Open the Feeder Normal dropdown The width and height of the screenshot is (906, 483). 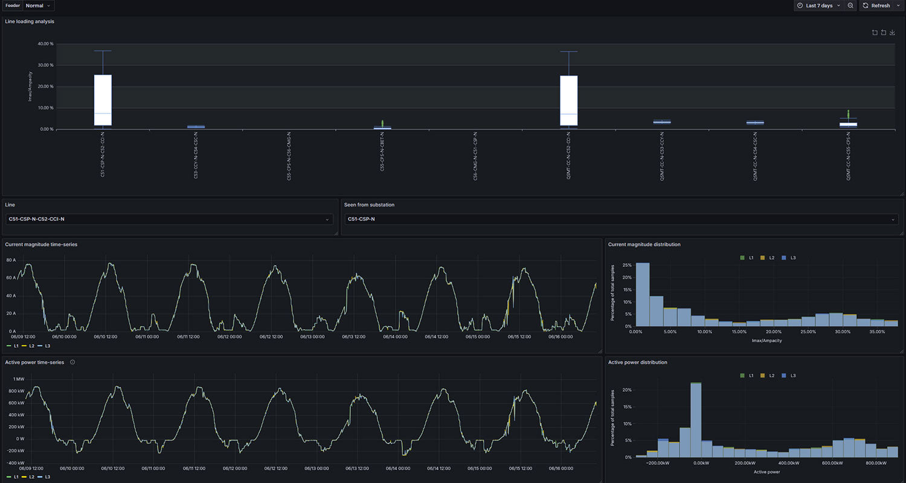(x=39, y=5)
